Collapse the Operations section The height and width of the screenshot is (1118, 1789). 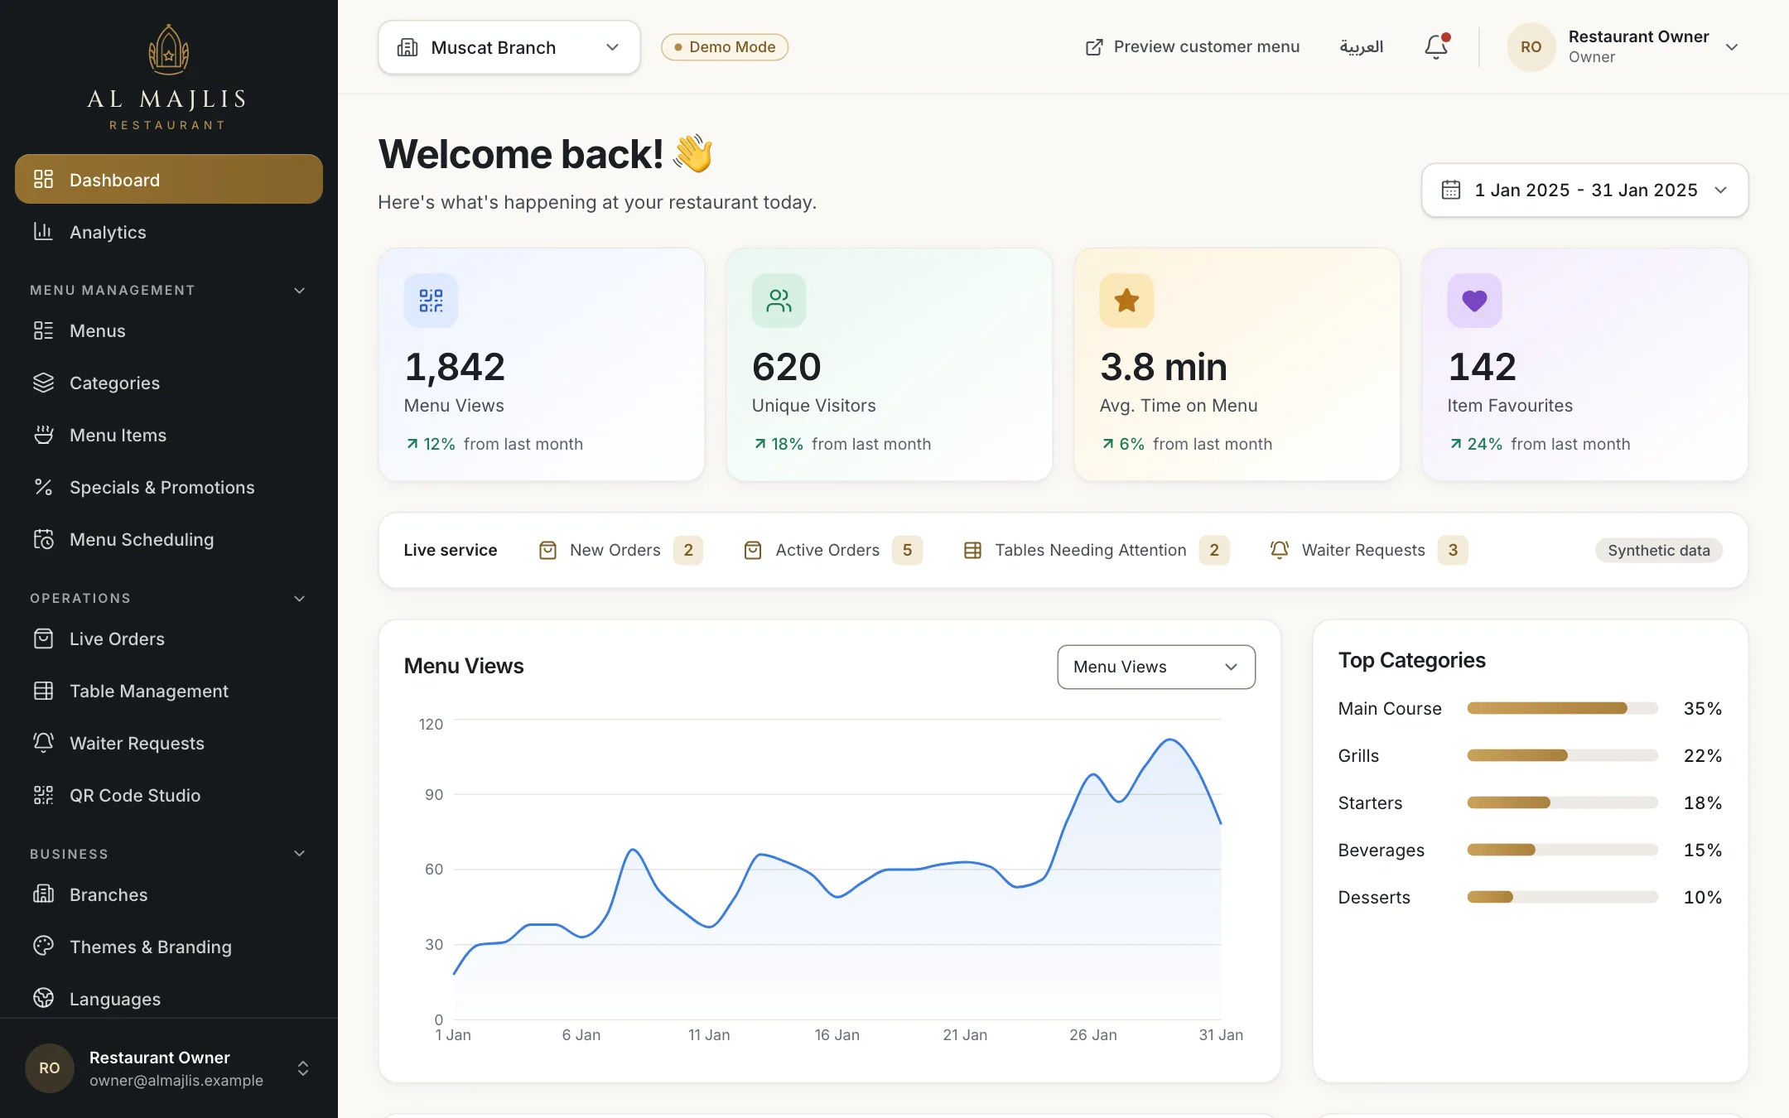point(300,598)
